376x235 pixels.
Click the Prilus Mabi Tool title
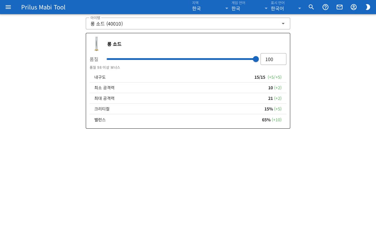pos(43,7)
